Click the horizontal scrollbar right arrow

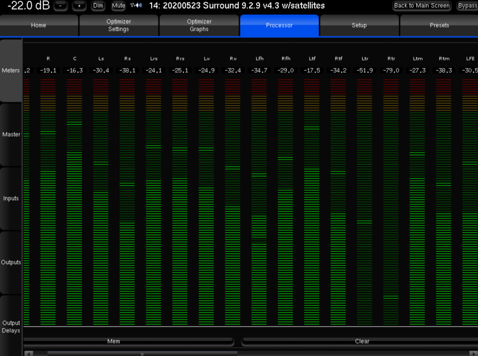[x=473, y=354]
